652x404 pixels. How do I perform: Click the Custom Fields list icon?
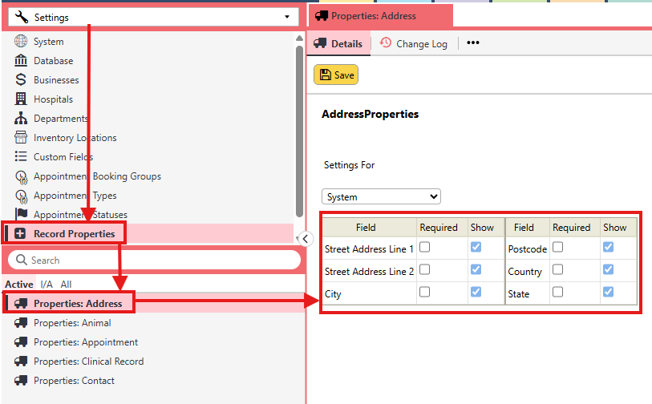point(21,156)
